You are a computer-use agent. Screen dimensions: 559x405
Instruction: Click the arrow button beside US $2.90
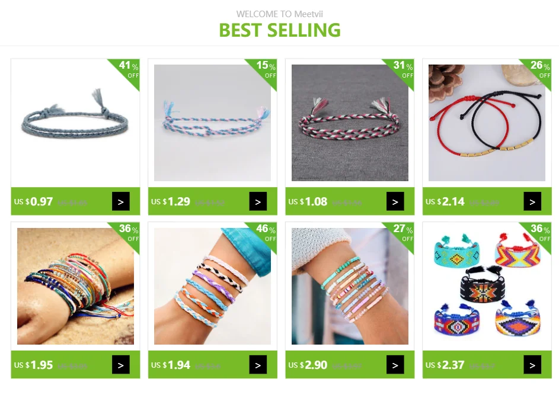click(395, 365)
